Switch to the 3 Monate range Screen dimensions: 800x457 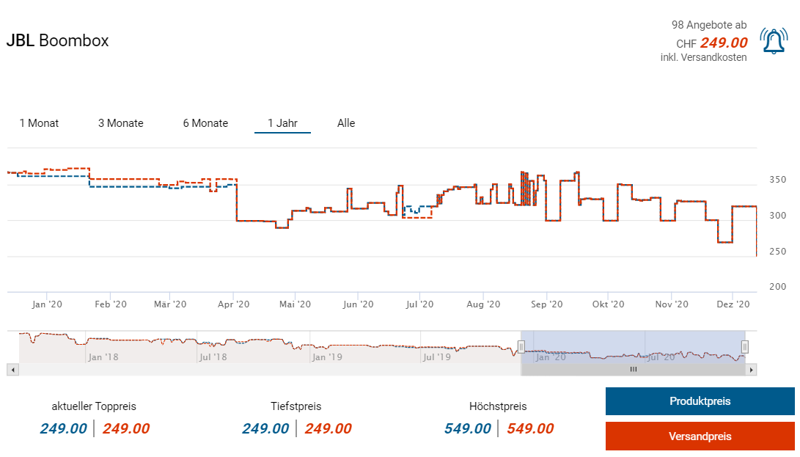click(121, 123)
